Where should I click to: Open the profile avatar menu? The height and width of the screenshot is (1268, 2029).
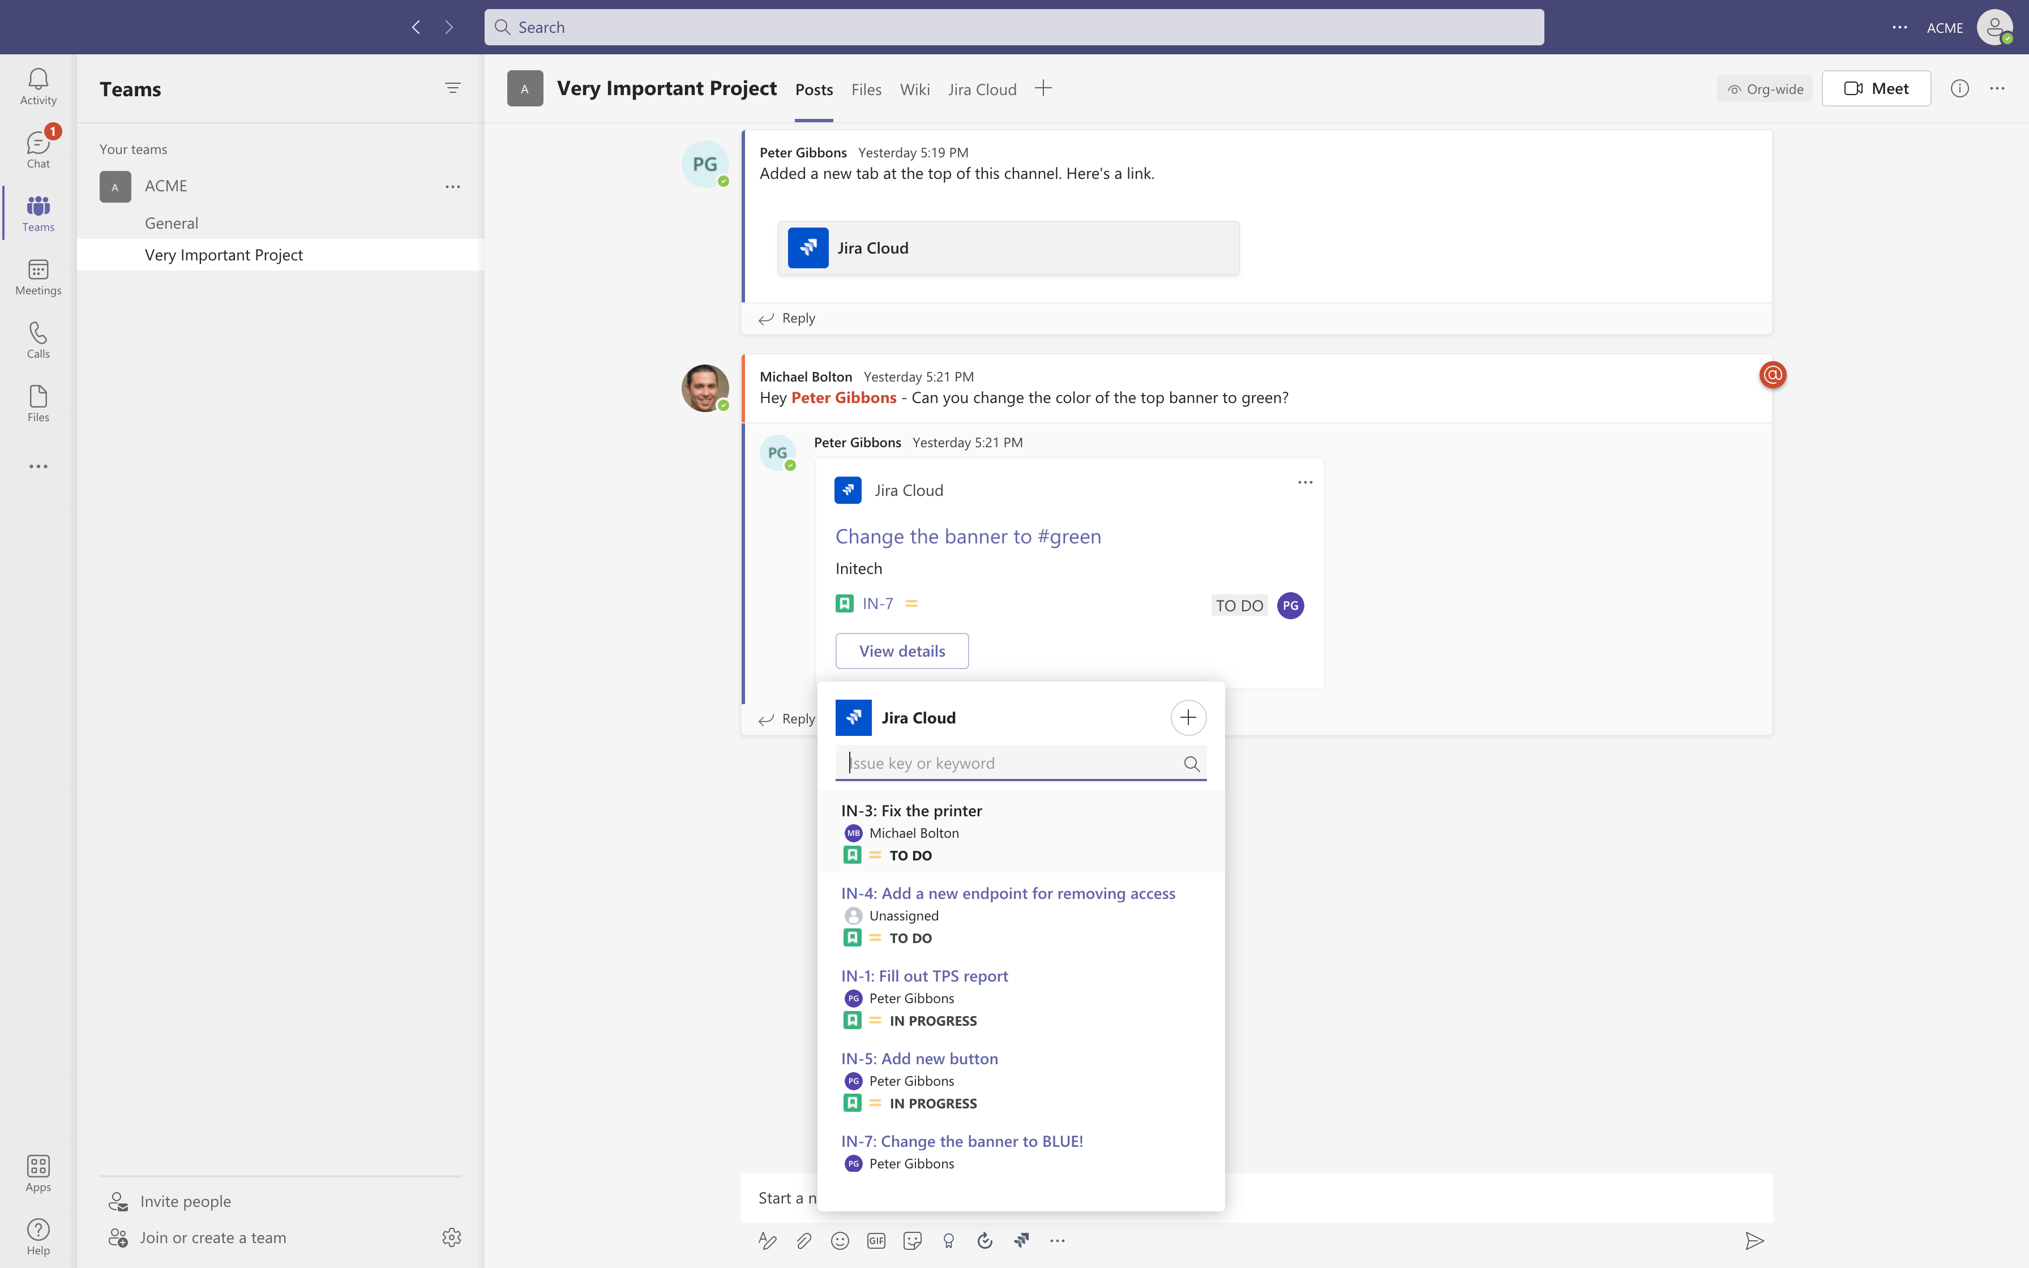point(1996,27)
